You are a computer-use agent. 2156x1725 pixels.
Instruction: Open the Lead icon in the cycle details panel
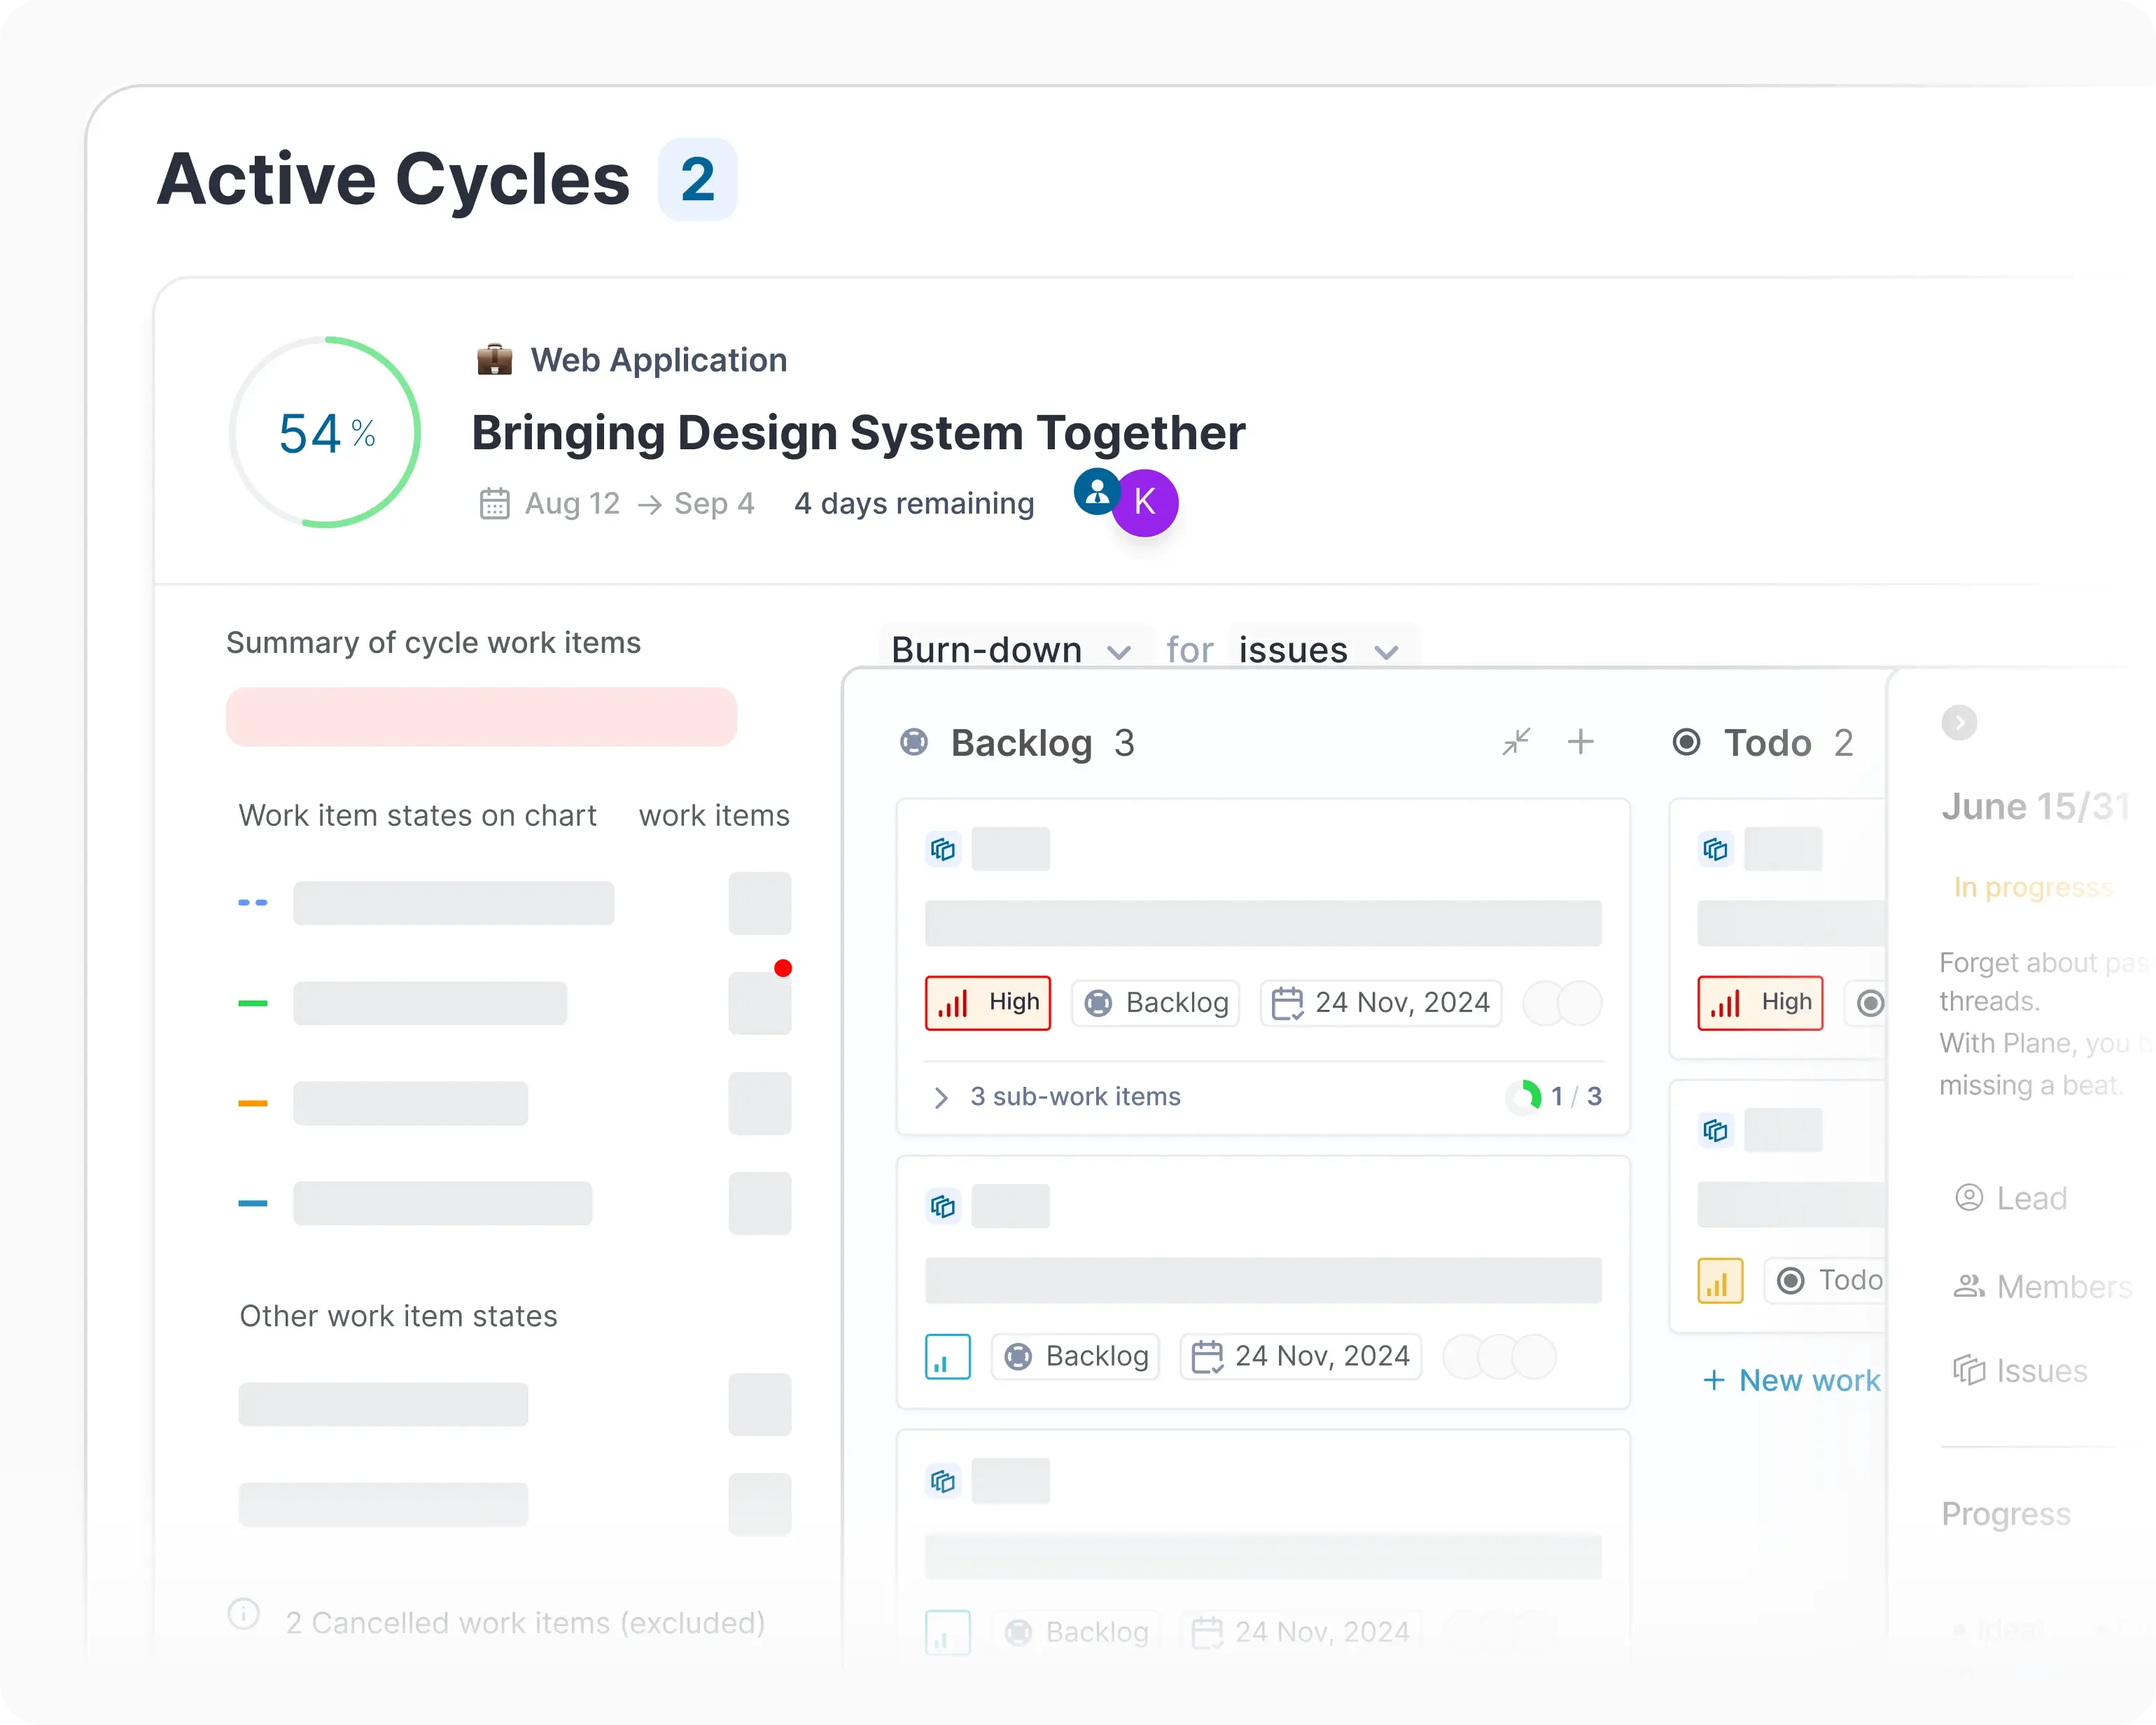(x=1969, y=1197)
